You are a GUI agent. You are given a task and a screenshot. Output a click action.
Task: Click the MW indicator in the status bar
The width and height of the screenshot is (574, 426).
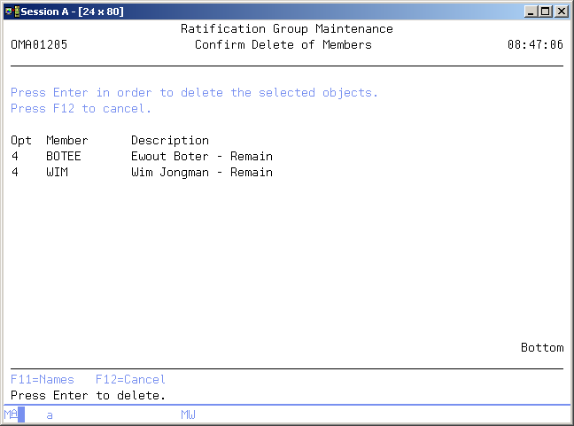click(x=188, y=414)
